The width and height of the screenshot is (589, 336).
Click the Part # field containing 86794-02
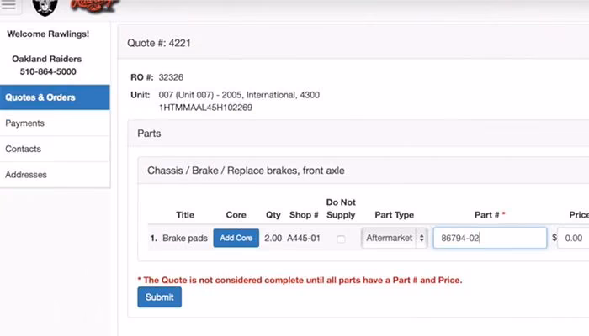coord(490,238)
